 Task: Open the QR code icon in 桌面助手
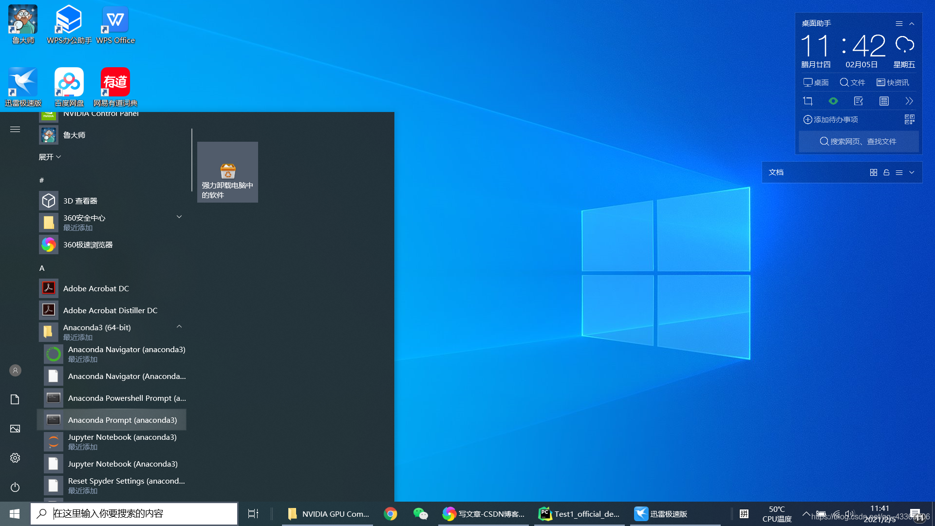pos(909,119)
